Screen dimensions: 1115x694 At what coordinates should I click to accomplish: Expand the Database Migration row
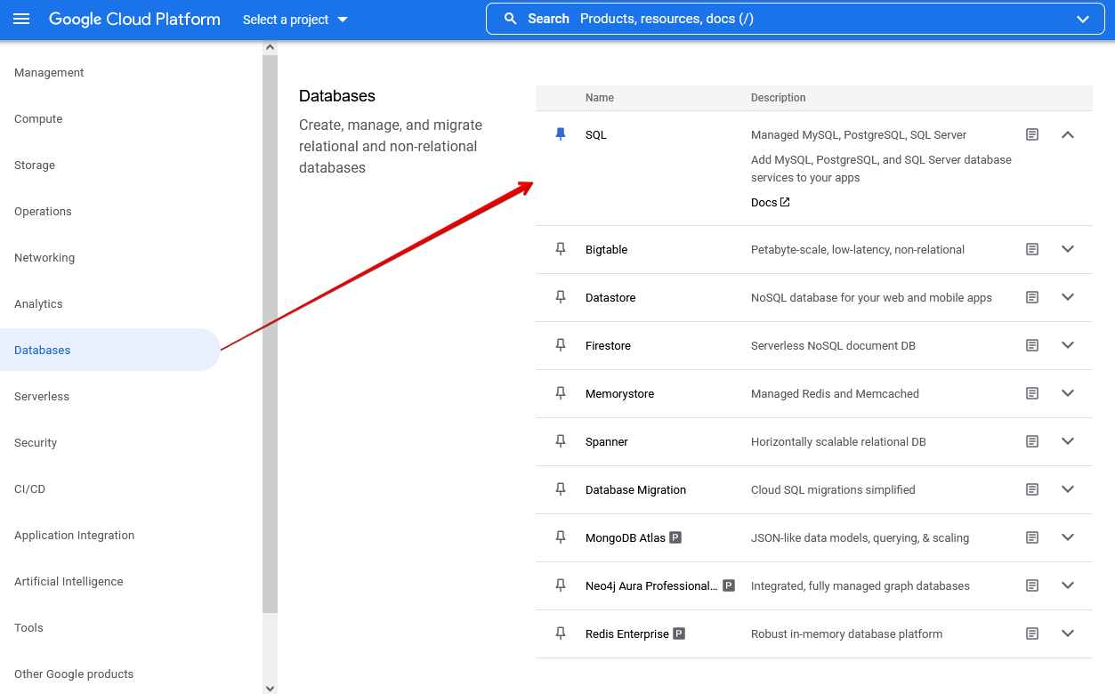(x=1068, y=489)
